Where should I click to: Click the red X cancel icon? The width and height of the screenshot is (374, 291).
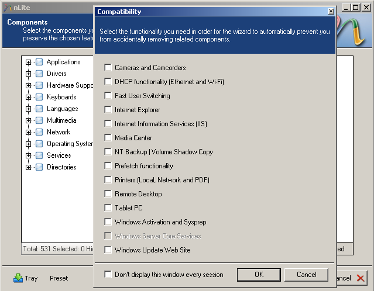361,279
